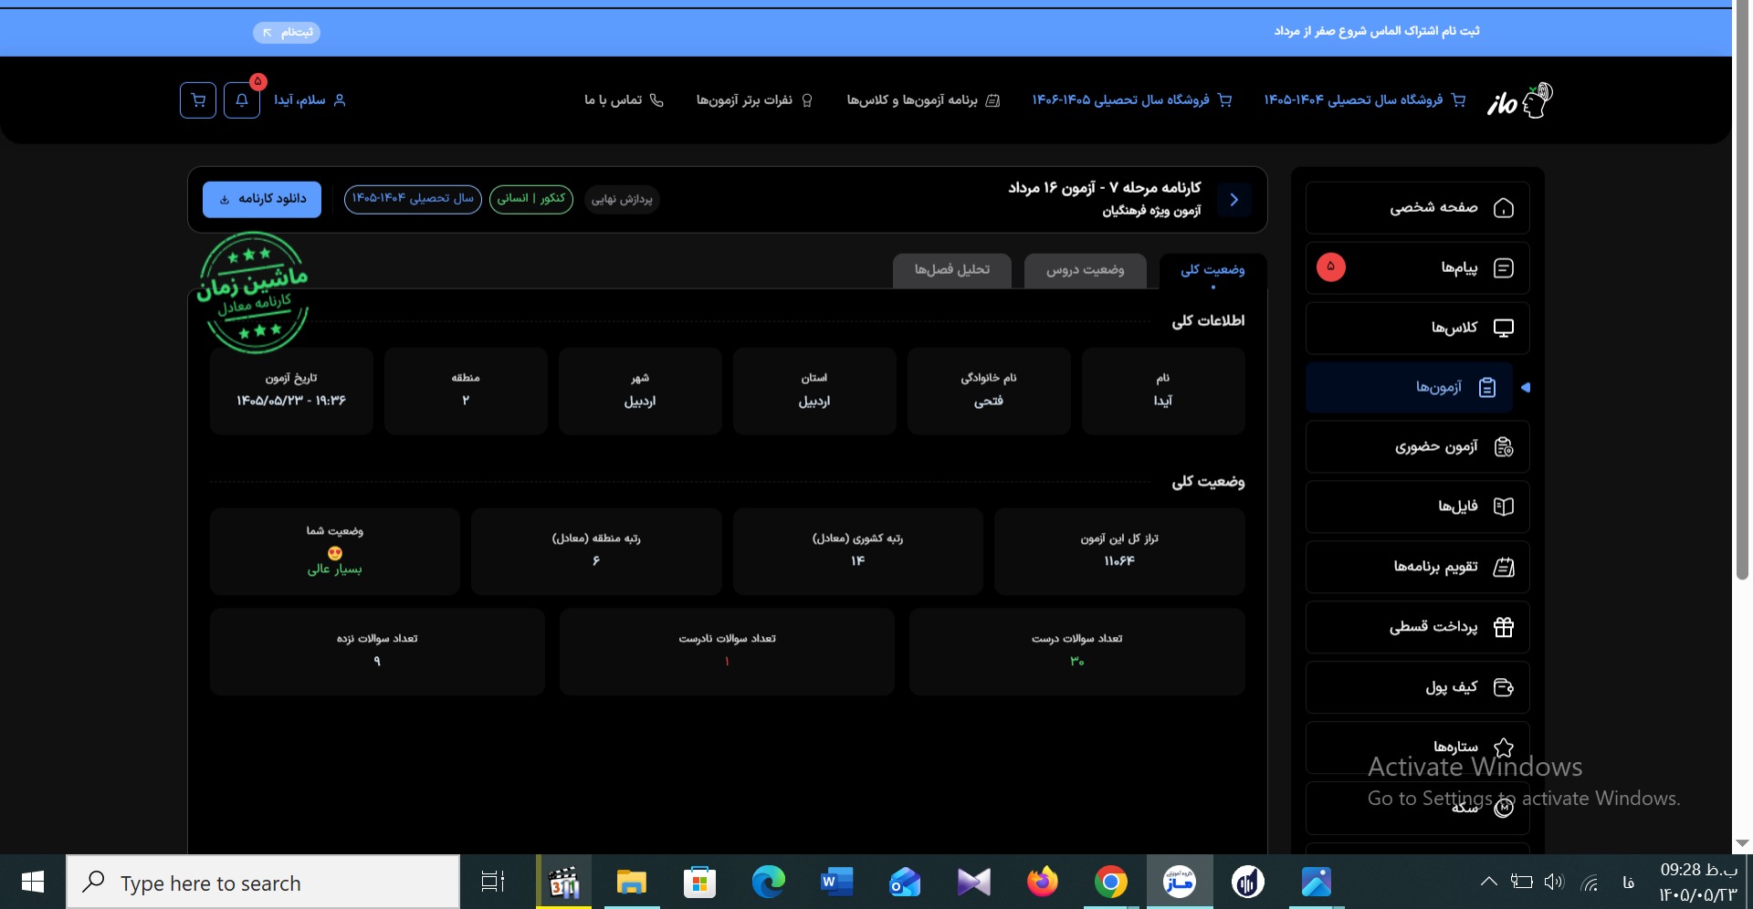1753x909 pixels.
Task: Click the Windows taskbar search box
Action: tap(263, 882)
